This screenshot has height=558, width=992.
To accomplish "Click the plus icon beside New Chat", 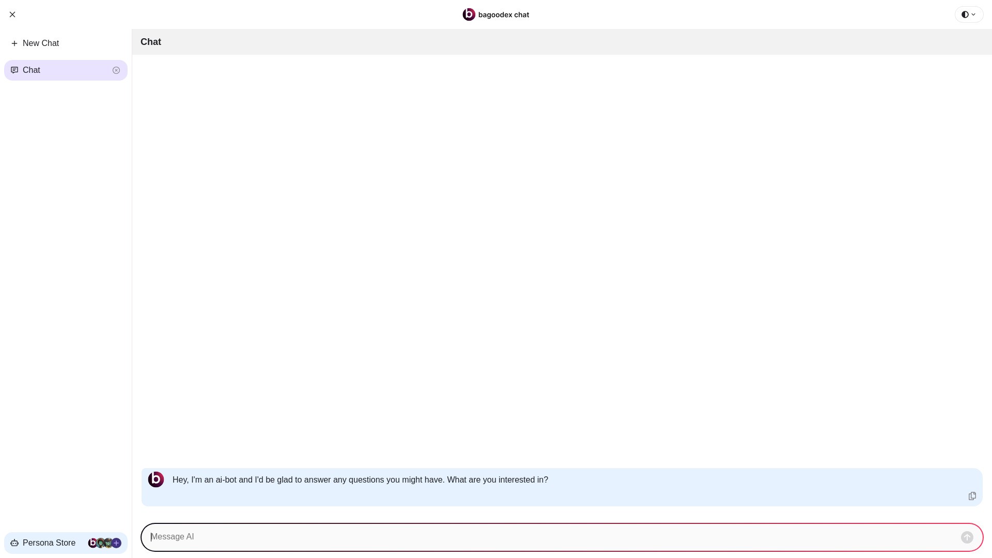I will tap(14, 43).
